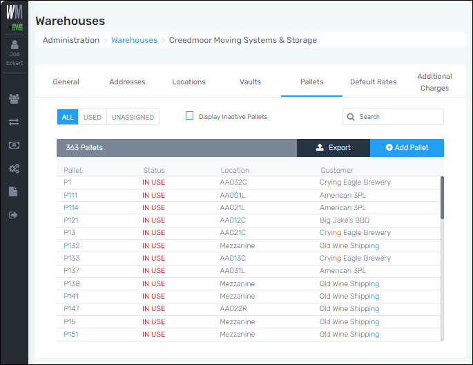Image resolution: width=473 pixels, height=365 pixels.
Task: Select the UNASSIGNED filter toggle
Action: [x=133, y=117]
